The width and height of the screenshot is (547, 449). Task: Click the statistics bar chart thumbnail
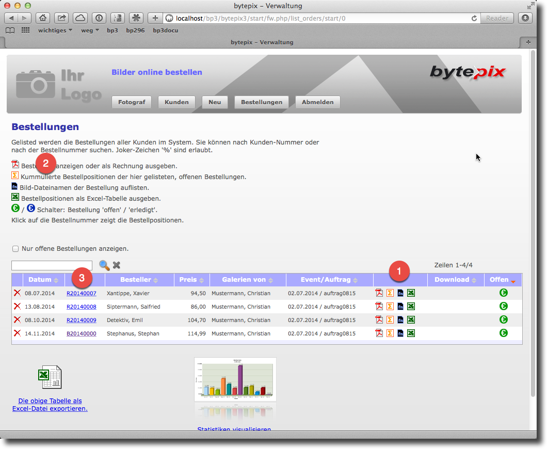tap(235, 379)
